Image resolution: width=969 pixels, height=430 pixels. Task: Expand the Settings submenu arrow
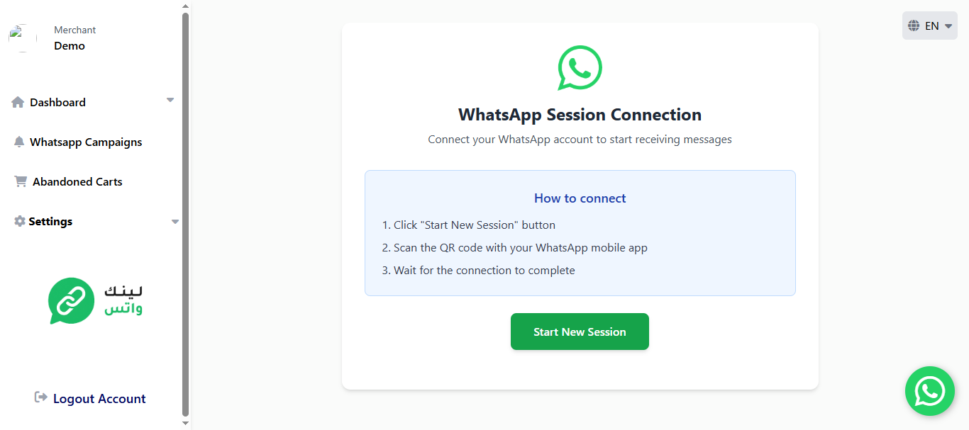click(x=175, y=222)
